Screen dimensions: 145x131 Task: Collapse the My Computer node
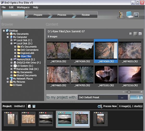[8, 37]
